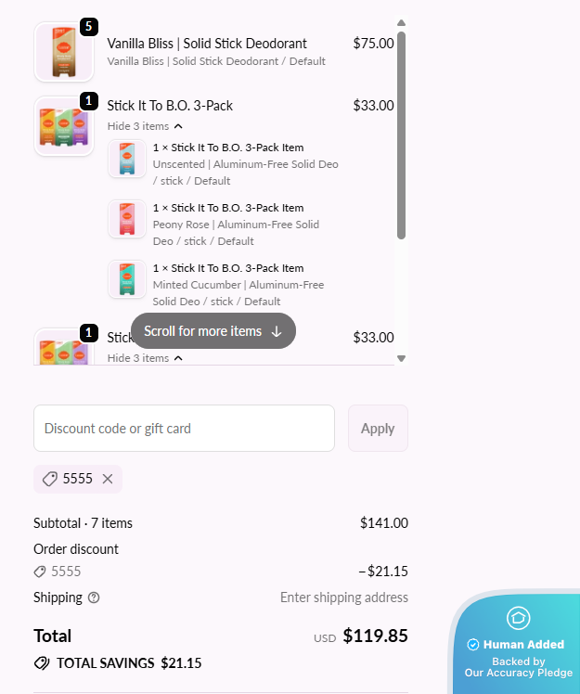This screenshot has width=580, height=694.
Task: Open Vanilla Bliss deodorant product thumbnail
Action: (x=64, y=52)
